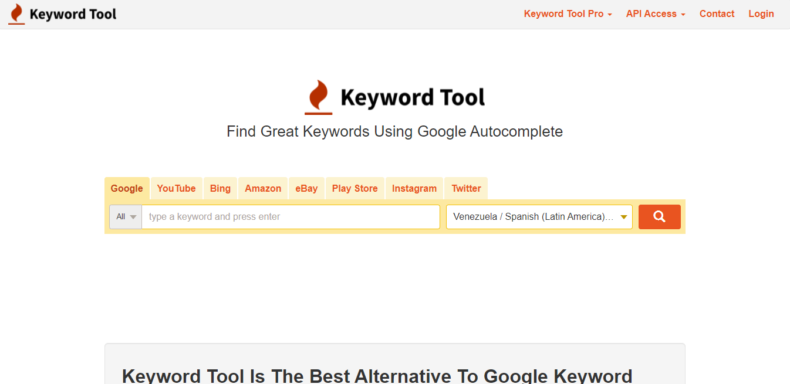Click the Keyword Tool flame logo in navbar
This screenshot has height=384, width=790.
[62, 14]
